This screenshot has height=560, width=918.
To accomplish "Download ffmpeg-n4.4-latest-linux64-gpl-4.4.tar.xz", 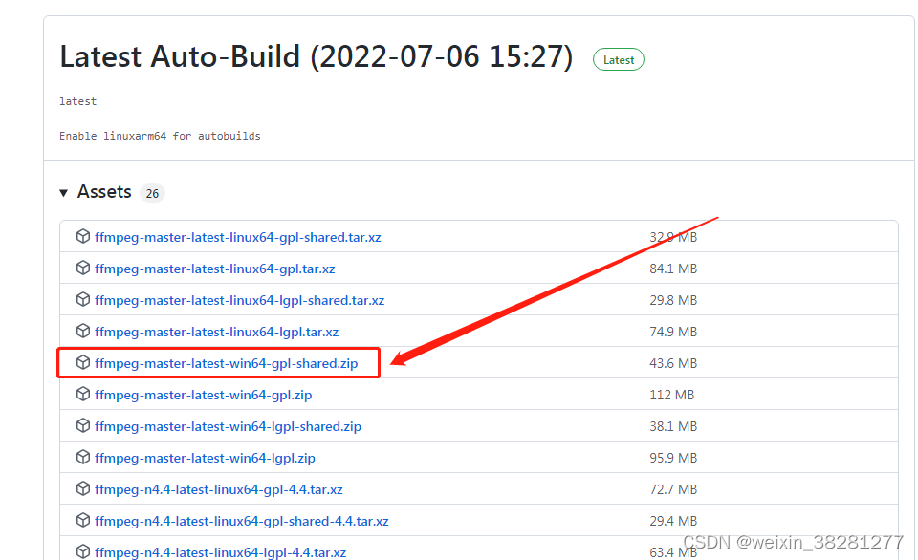I will pos(218,490).
